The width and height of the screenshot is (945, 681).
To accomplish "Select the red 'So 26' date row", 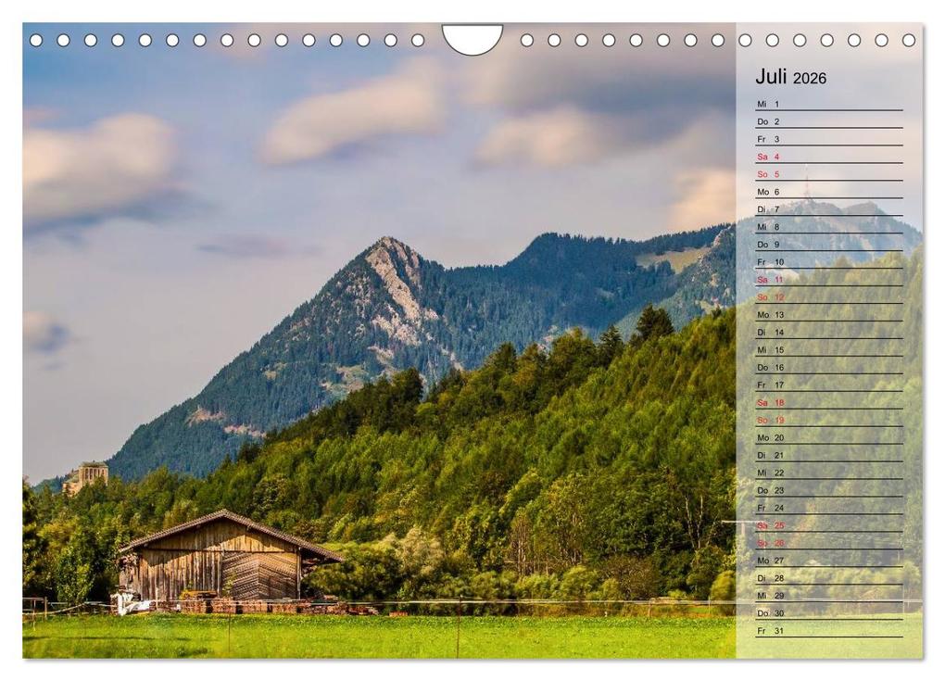I will [829, 542].
